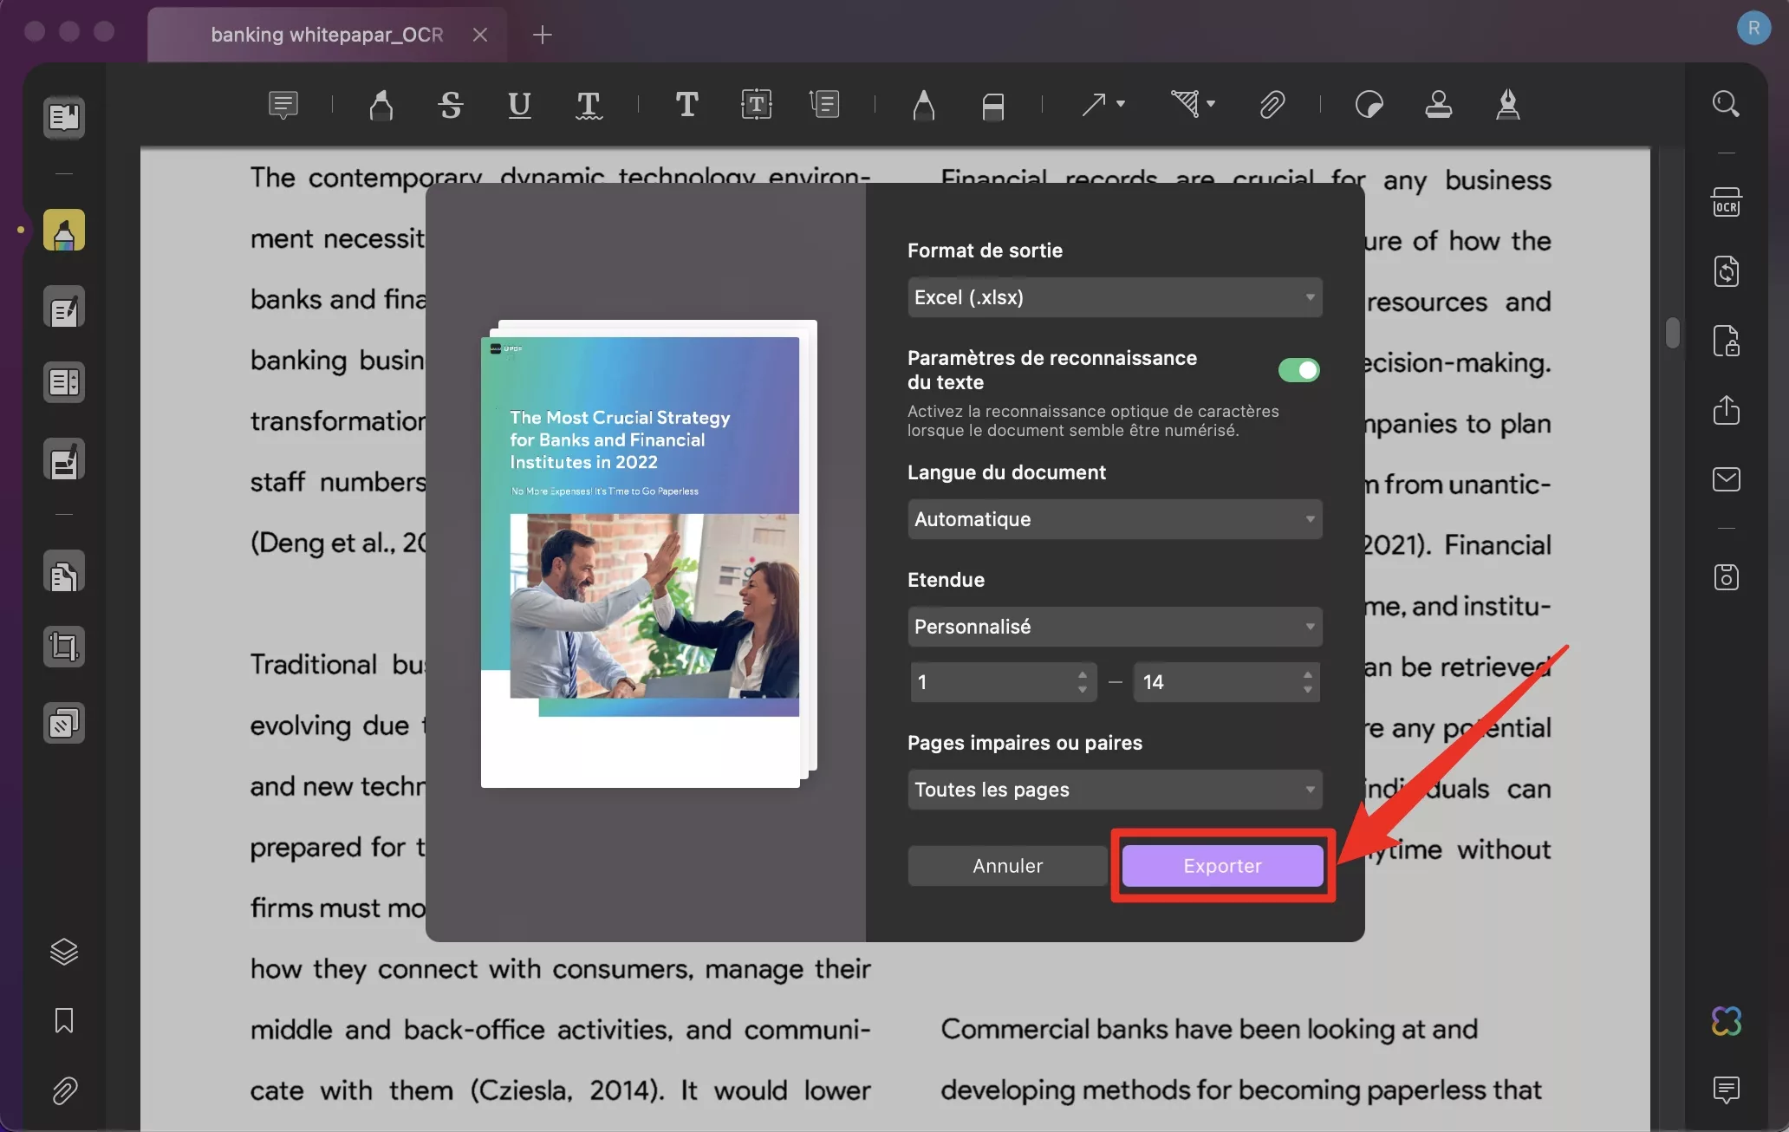
Task: Pick the text box tool
Action: coord(756,105)
